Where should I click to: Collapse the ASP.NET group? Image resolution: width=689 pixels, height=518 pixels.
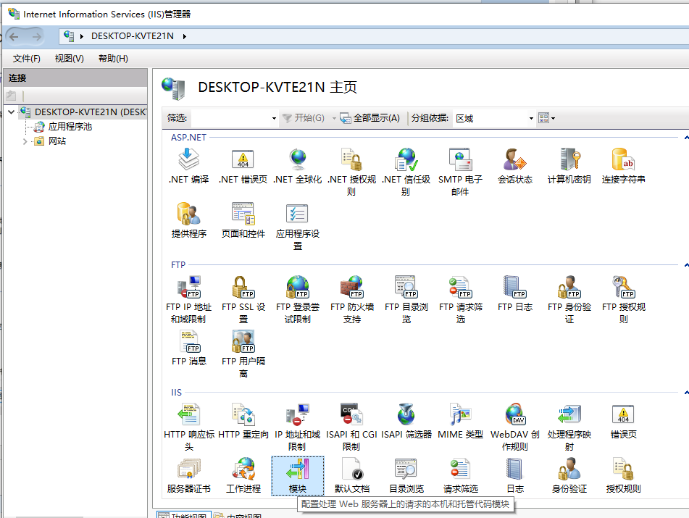point(686,138)
